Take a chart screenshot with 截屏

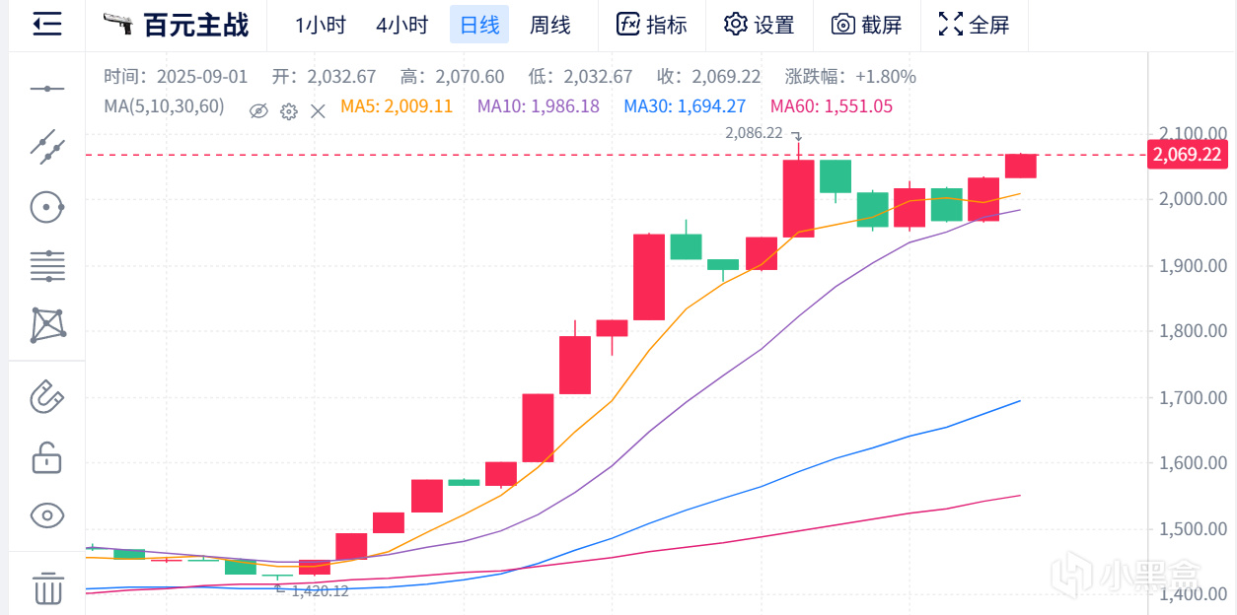(866, 25)
